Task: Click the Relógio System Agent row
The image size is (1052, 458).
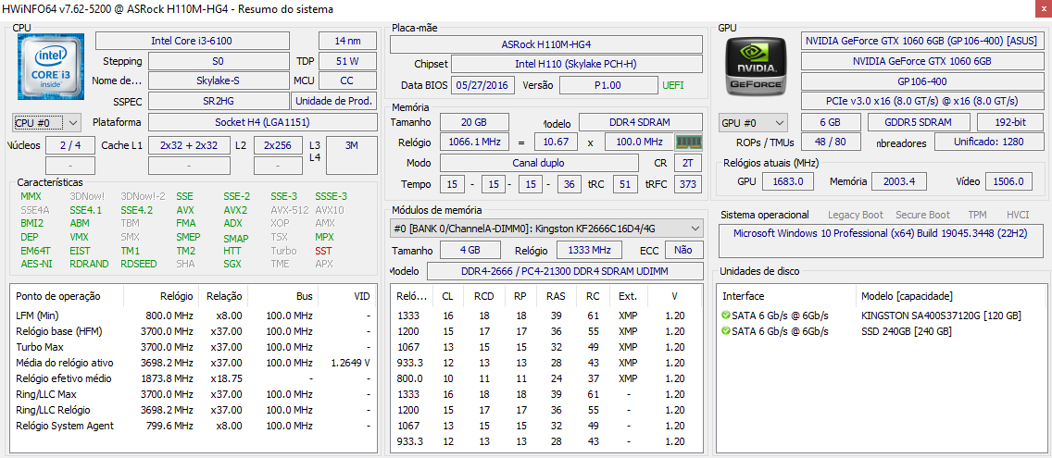Action: coord(194,425)
